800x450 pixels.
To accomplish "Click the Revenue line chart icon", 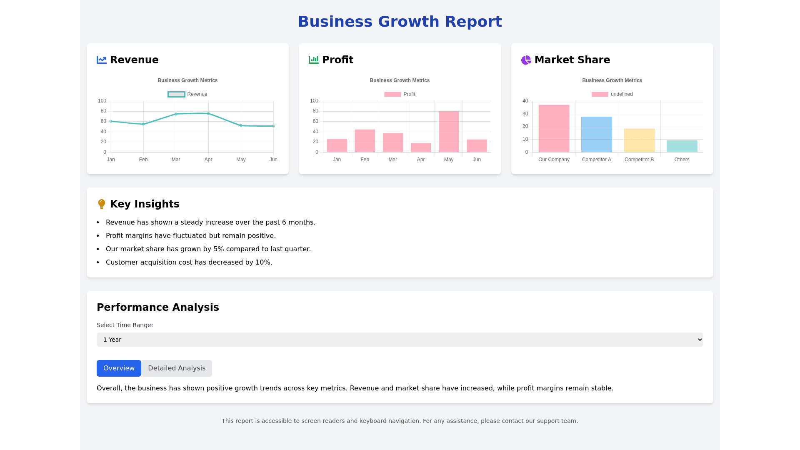I will (x=101, y=60).
